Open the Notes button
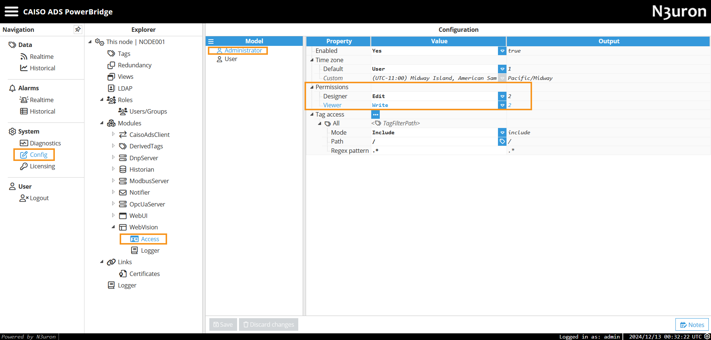Image resolution: width=711 pixels, height=340 pixels. tap(692, 324)
